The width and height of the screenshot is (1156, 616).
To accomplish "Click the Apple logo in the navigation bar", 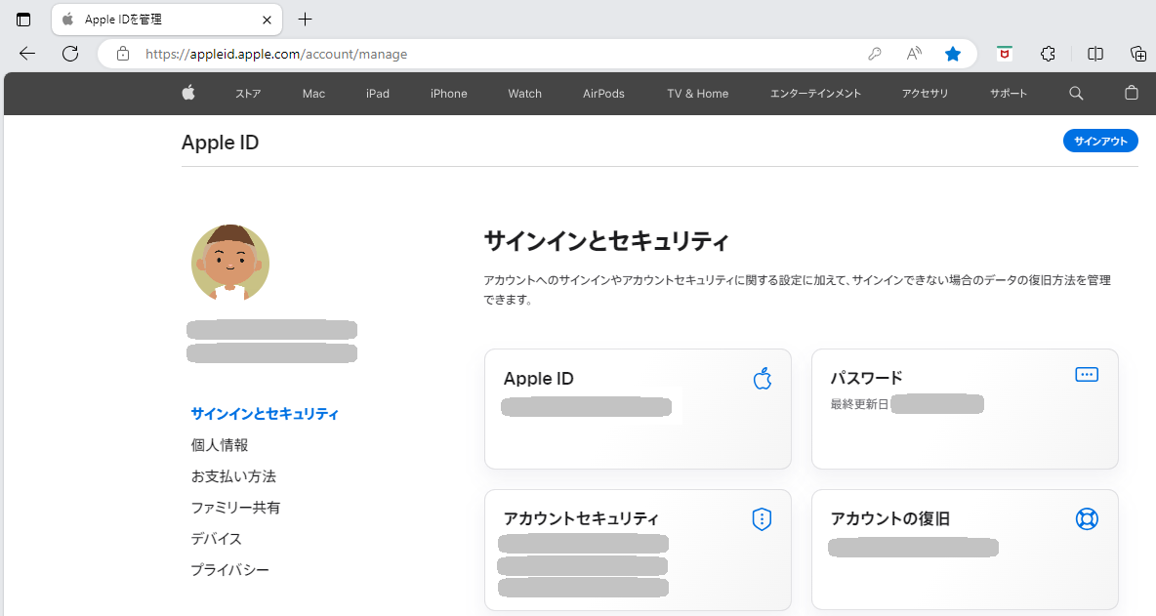I will (x=188, y=94).
